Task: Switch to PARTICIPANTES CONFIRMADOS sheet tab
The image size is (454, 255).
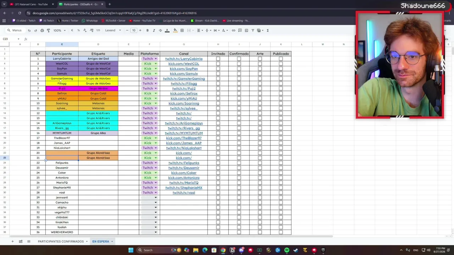Action: pyautogui.click(x=61, y=242)
